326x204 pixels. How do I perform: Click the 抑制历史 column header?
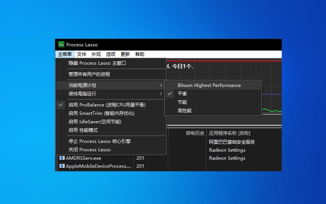pyautogui.click(x=195, y=133)
